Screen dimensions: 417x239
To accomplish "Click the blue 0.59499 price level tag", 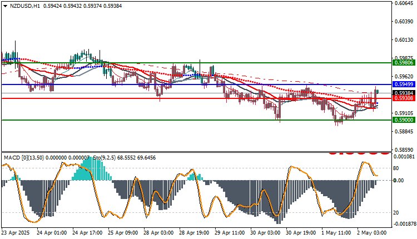I will [x=404, y=84].
